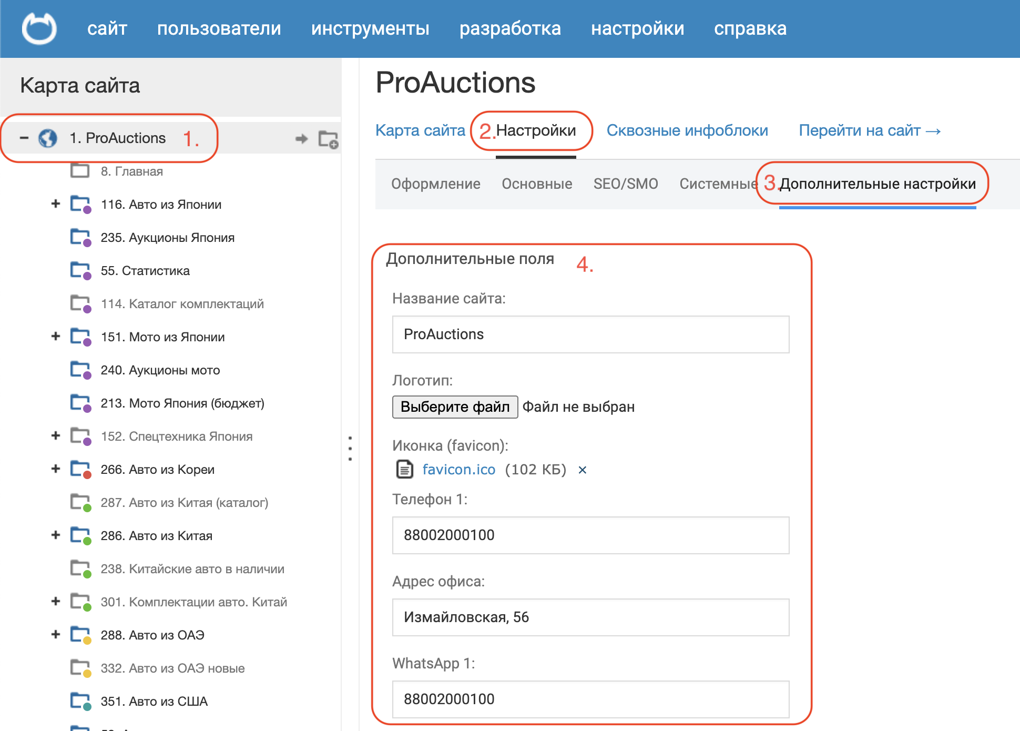Viewport: 1020px width, 731px height.
Task: Select tree item 55. Статистика
Action: 145,271
